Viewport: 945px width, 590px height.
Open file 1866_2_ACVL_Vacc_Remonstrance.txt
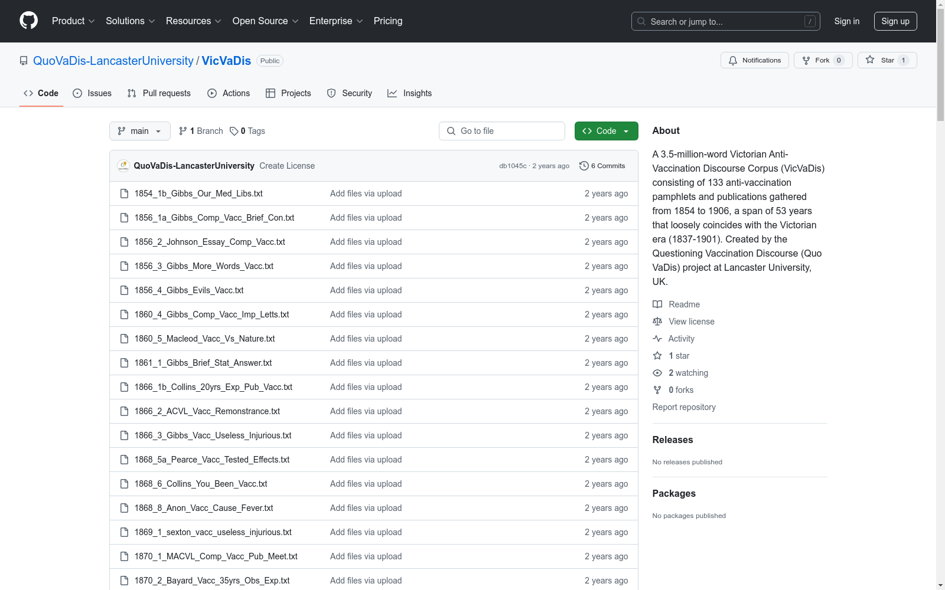(x=207, y=411)
